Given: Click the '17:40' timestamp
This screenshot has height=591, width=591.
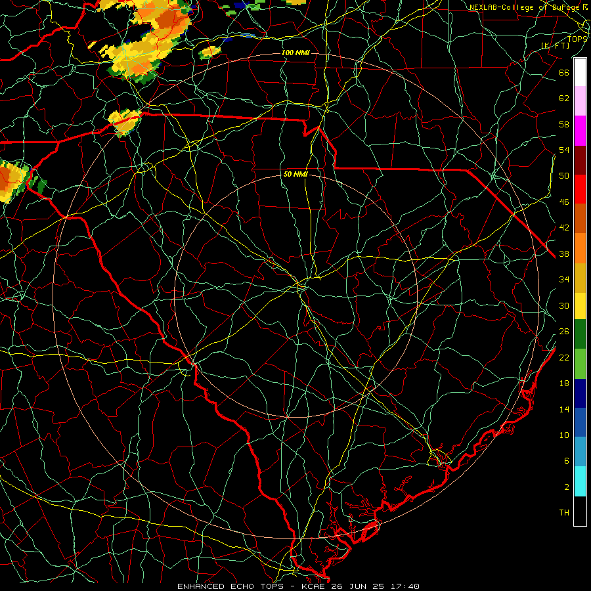Looking at the screenshot, I should tap(405, 586).
